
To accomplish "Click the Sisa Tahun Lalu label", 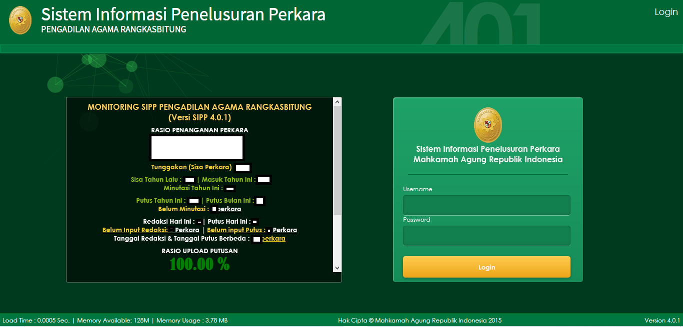I will point(156,179).
